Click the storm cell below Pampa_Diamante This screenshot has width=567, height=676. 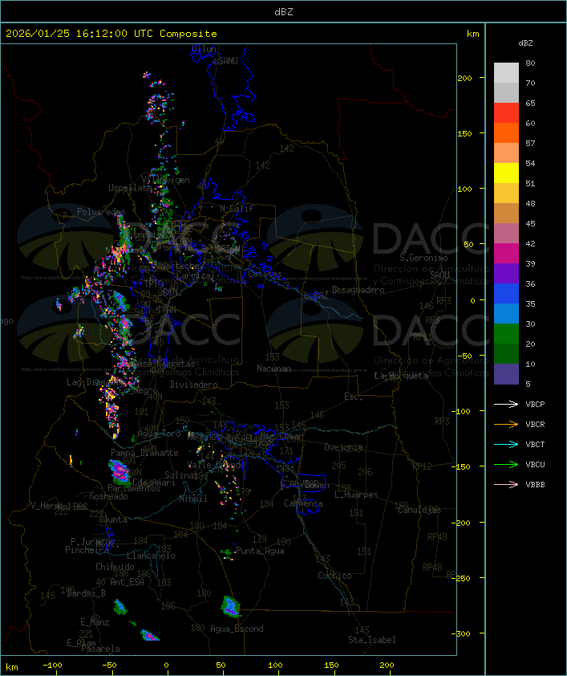[x=122, y=470]
